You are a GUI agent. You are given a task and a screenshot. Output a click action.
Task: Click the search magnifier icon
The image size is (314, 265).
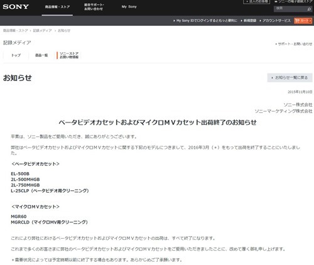[309, 9]
